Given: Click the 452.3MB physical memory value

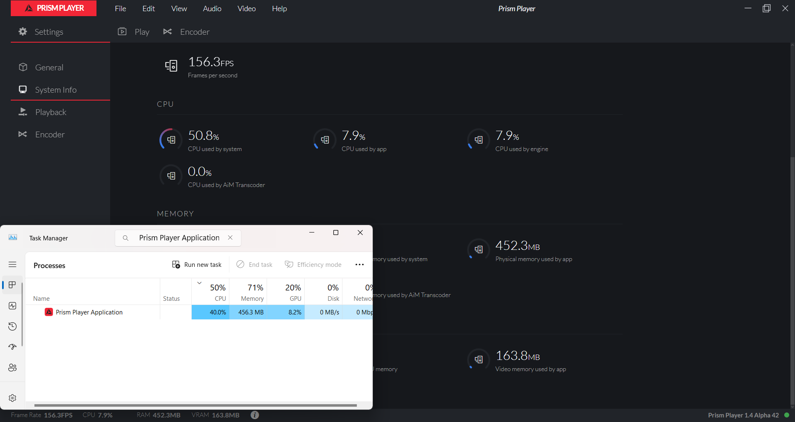Looking at the screenshot, I should [x=518, y=246].
